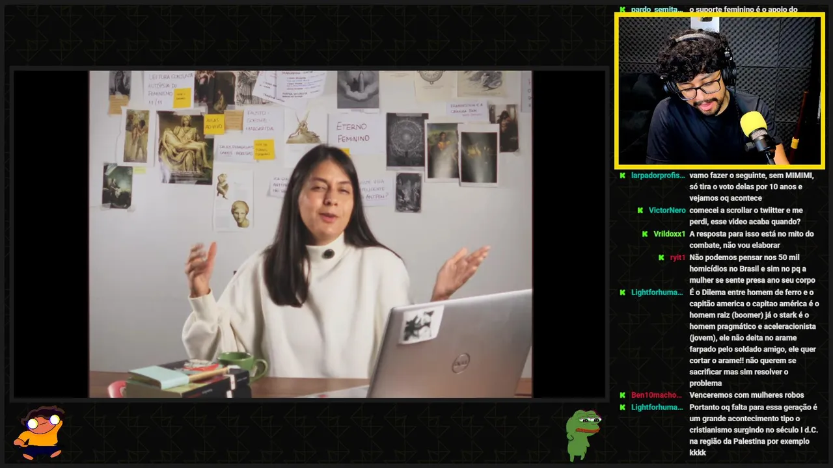The height and width of the screenshot is (468, 833).
Task: Click message 'Não podemos pensar nos 50 mil'
Action: point(752,269)
